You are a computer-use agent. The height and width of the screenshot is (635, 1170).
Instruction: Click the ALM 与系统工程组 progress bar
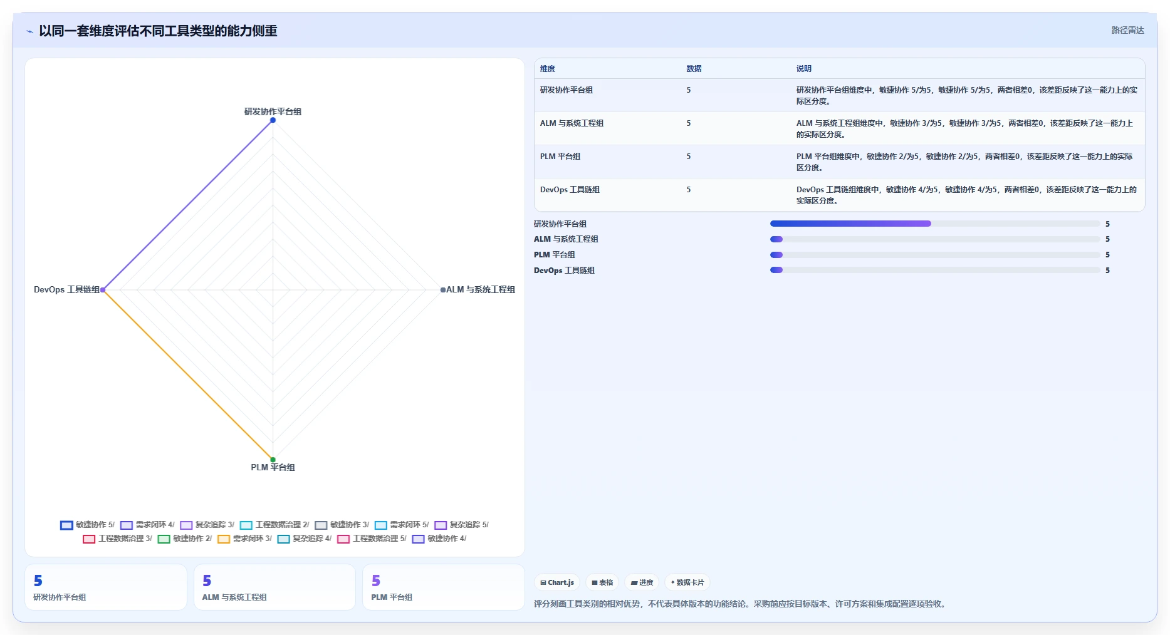tap(934, 239)
